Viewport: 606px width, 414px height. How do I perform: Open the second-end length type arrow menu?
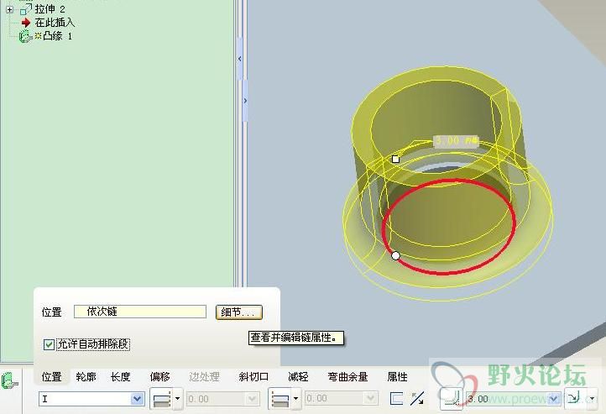pos(295,399)
